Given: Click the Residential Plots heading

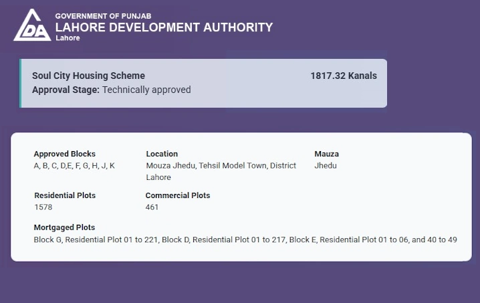Looking at the screenshot, I should click(x=65, y=195).
